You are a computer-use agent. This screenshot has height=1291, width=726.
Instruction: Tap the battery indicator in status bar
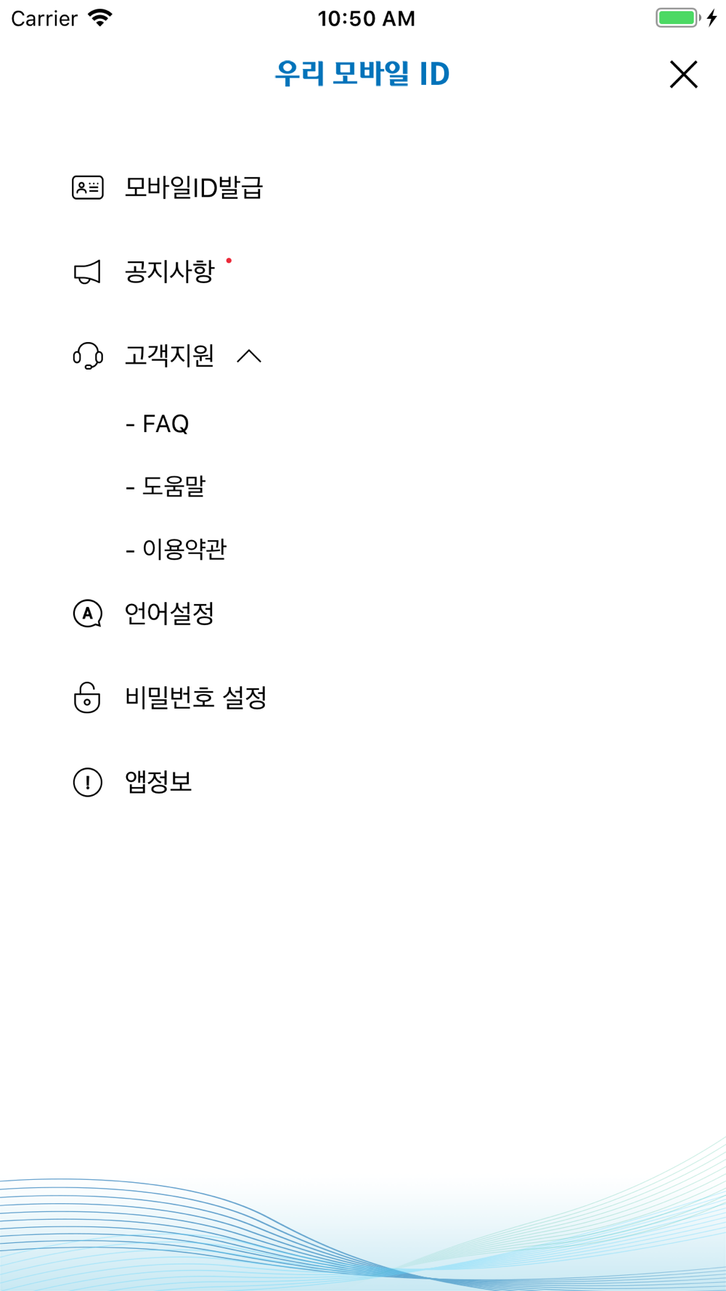click(678, 18)
